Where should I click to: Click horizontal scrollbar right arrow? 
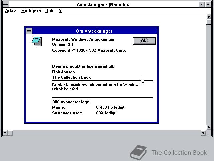[x=203, y=133]
